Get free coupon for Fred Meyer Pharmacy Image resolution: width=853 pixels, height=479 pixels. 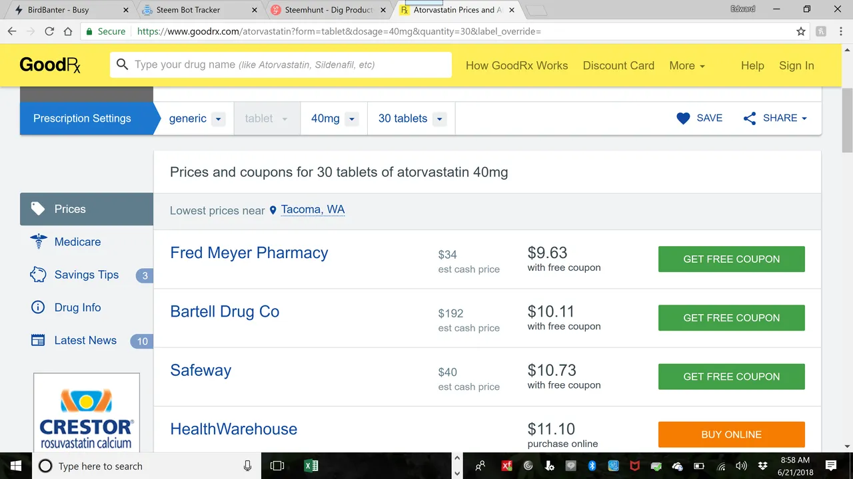[x=731, y=259]
